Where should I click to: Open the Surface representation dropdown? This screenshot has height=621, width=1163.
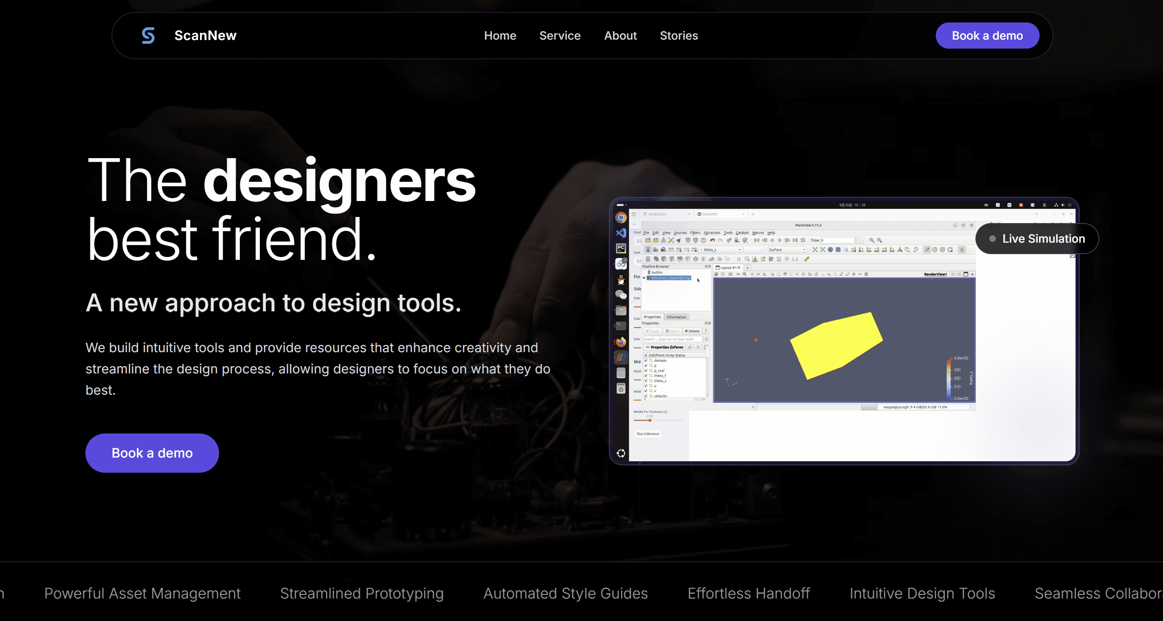[787, 250]
